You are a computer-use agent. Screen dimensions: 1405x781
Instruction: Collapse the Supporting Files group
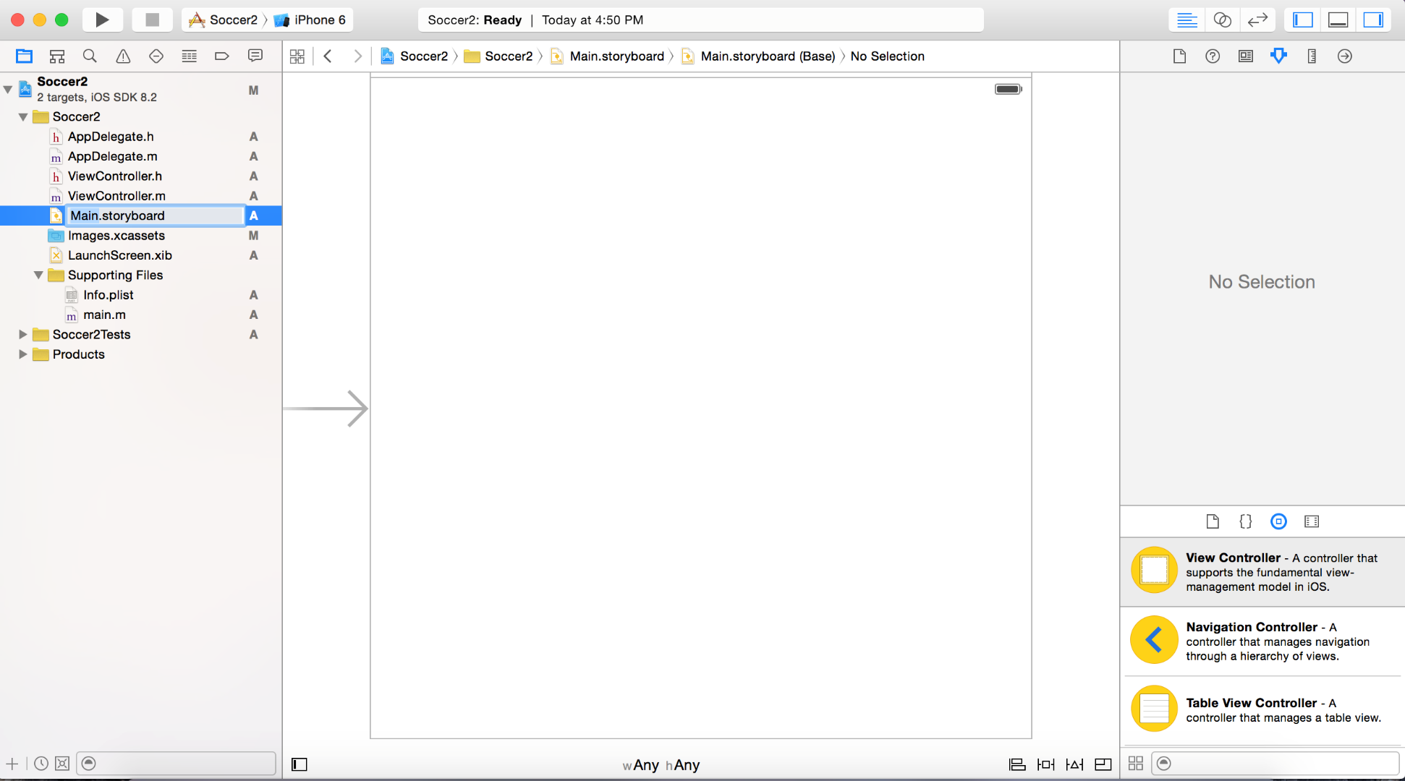click(38, 276)
